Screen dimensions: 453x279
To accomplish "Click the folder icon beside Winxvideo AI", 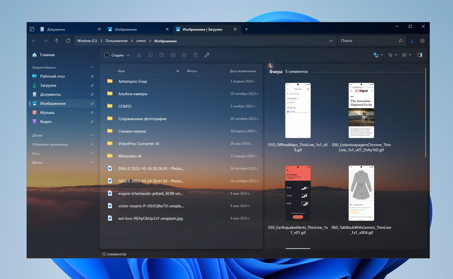I will [x=110, y=156].
